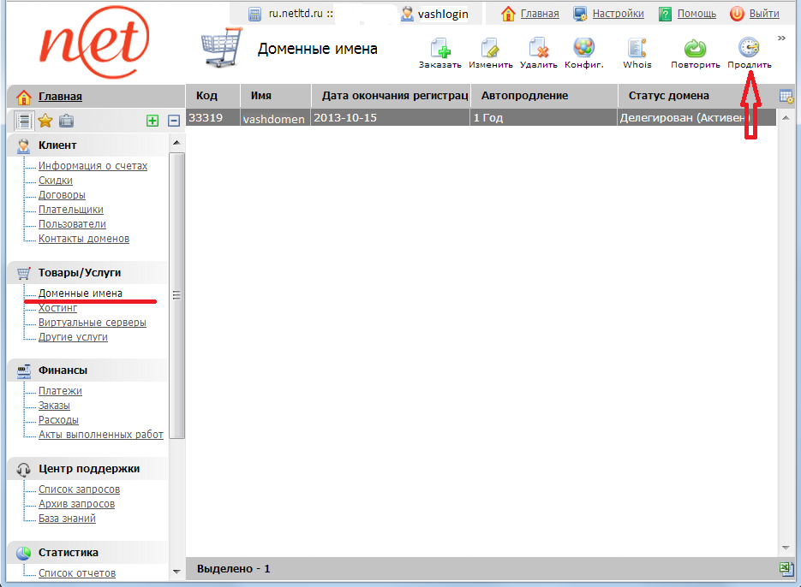Click the Заказать (order) toolbar icon
This screenshot has height=587, width=801.
(x=439, y=49)
